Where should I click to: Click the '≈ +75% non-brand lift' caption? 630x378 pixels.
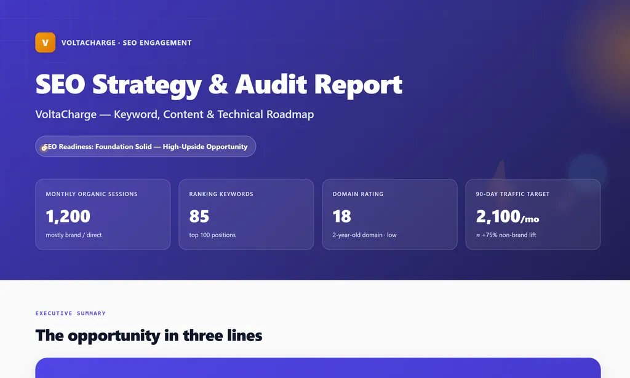click(x=506, y=235)
